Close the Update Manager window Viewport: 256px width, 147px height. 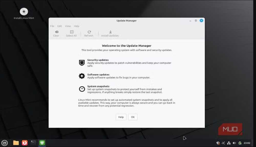201,21
